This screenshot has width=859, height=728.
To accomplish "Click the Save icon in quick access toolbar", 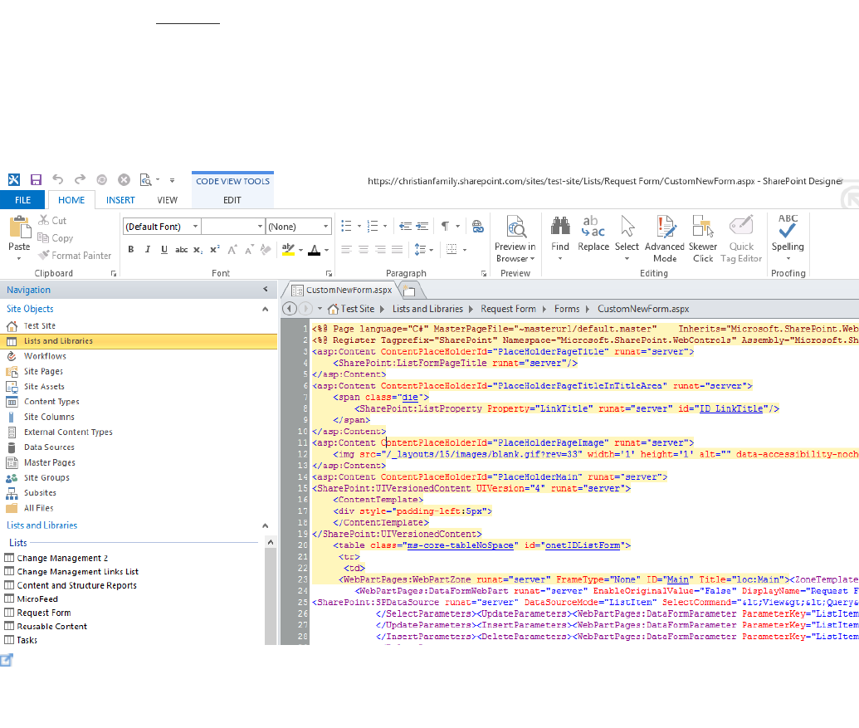I will pos(36,179).
